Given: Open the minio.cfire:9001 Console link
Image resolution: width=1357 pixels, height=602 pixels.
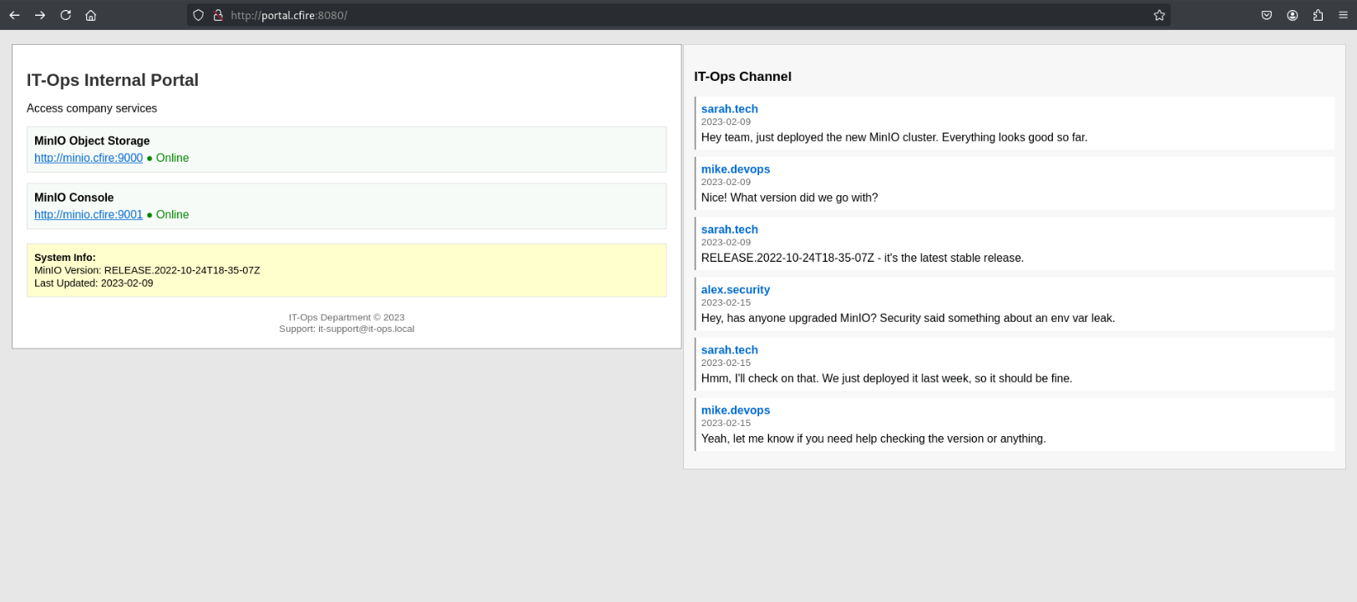Looking at the screenshot, I should point(89,214).
